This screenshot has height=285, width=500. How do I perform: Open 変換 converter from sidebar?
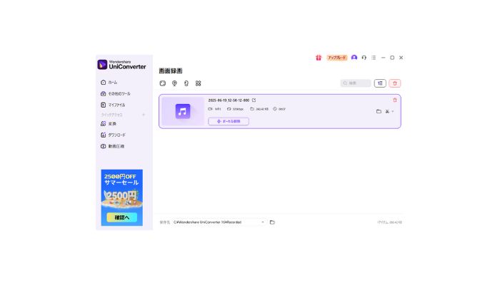[x=109, y=124]
